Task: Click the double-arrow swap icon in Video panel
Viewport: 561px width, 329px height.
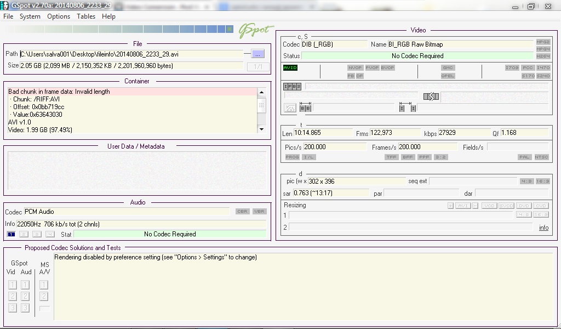Action: click(x=431, y=97)
